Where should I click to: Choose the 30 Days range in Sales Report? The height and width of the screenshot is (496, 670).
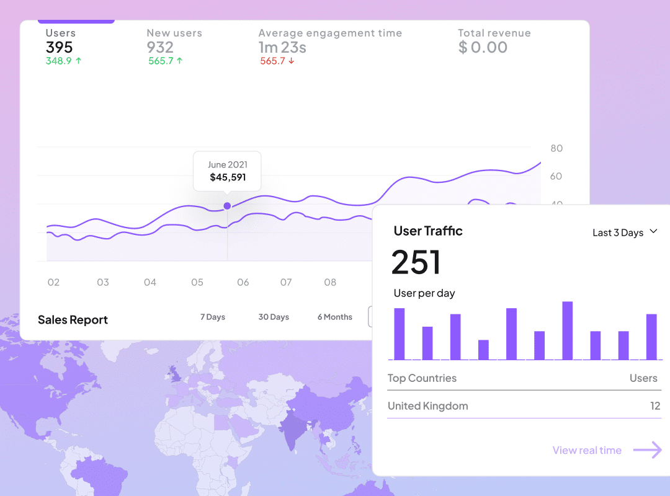(274, 317)
